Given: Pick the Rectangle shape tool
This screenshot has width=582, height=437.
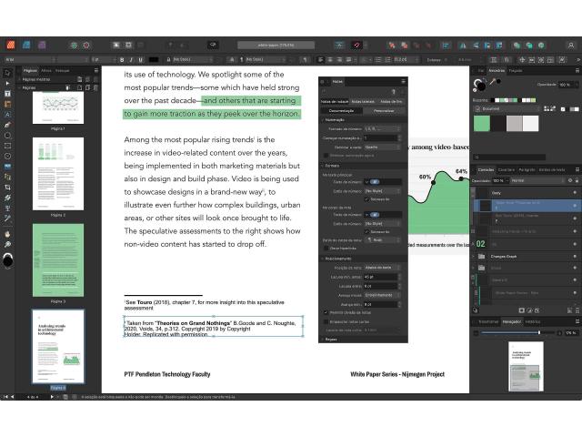Looking at the screenshot, I should (x=7, y=146).
